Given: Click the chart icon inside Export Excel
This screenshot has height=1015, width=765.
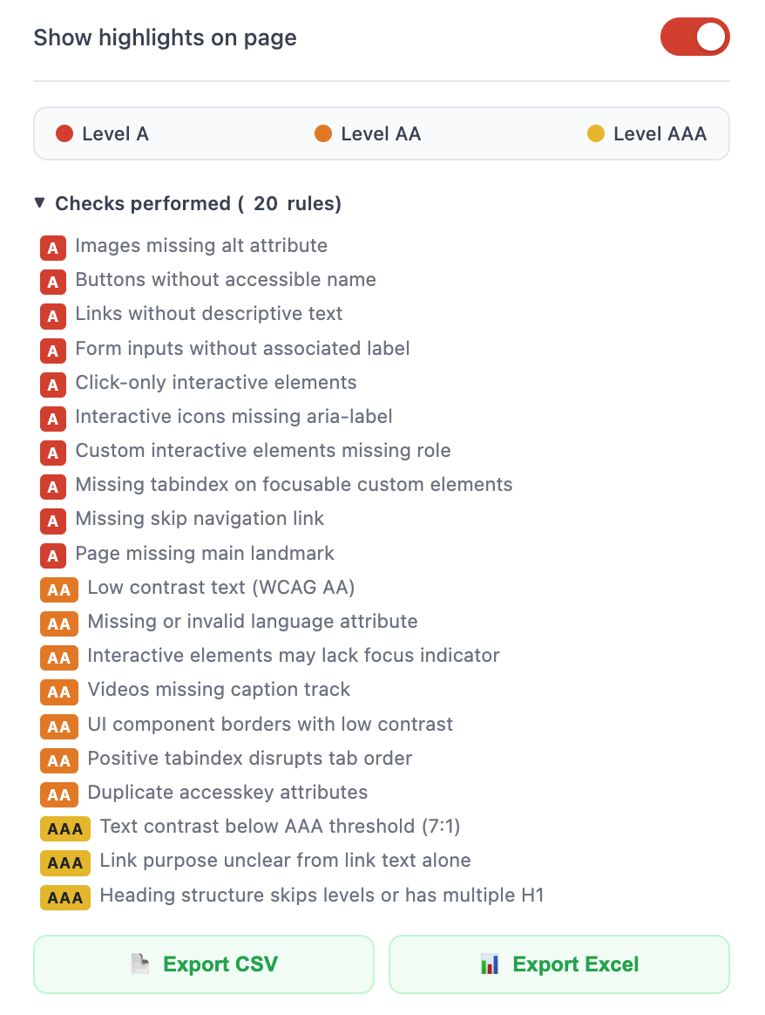Looking at the screenshot, I should (x=491, y=964).
